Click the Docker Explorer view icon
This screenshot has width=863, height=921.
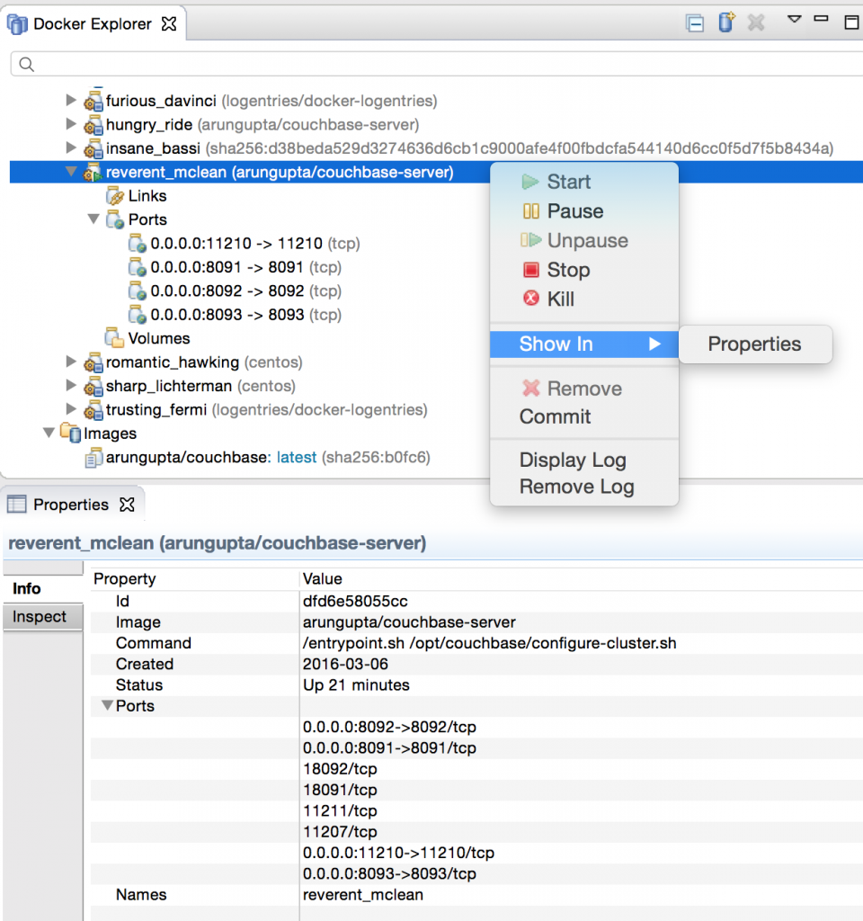coord(17,24)
